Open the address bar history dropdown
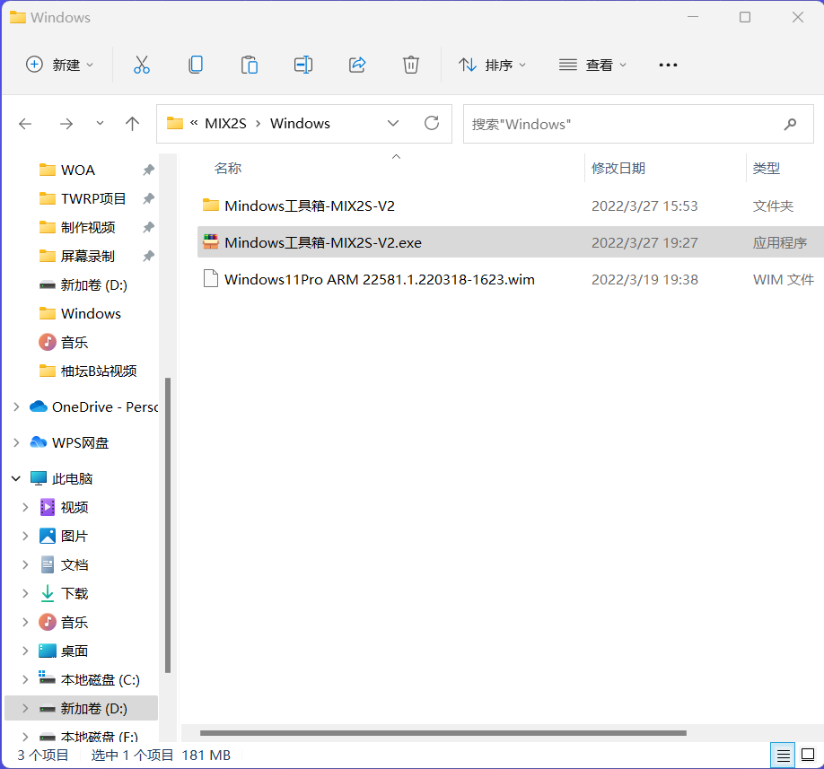The image size is (824, 769). (x=393, y=124)
